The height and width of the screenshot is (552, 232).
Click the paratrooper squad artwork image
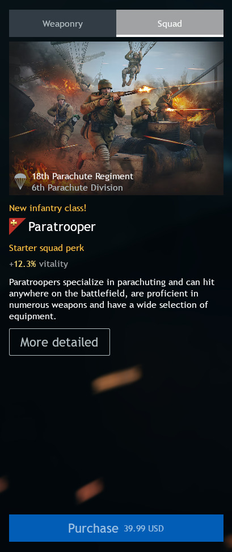116,118
